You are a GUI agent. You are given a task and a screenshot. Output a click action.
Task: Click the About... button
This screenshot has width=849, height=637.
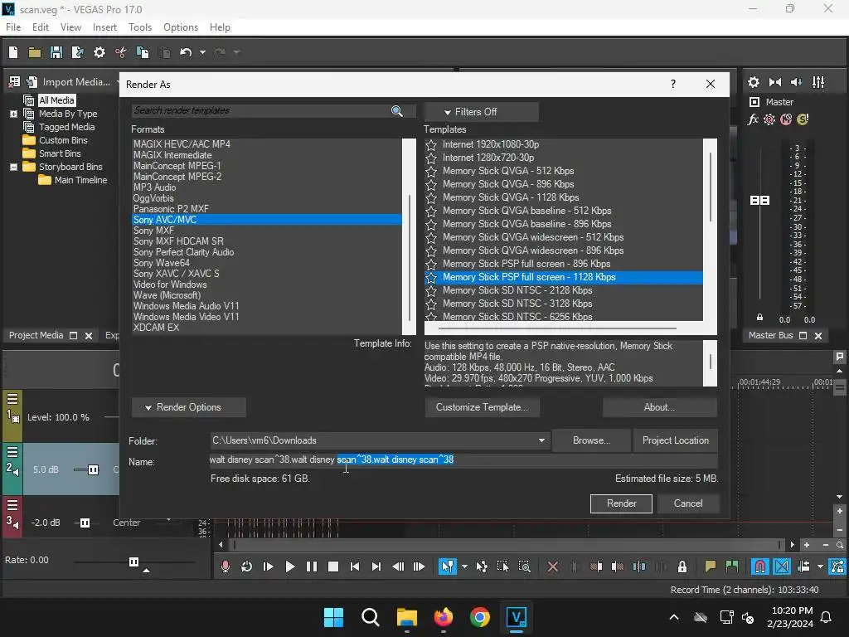(x=659, y=407)
